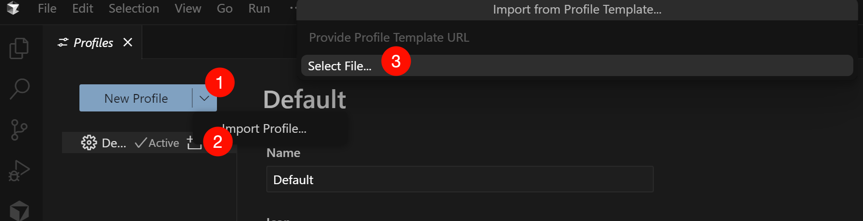
Task: Open the Selection menu
Action: coord(134,8)
